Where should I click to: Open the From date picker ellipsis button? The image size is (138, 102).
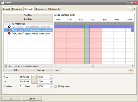click(x=34, y=77)
